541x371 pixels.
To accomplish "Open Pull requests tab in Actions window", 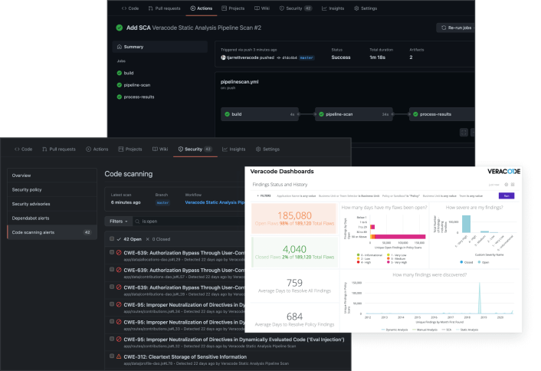I will pos(164,8).
